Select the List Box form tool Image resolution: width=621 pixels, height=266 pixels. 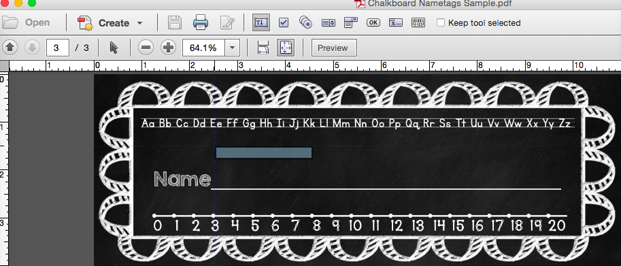329,23
